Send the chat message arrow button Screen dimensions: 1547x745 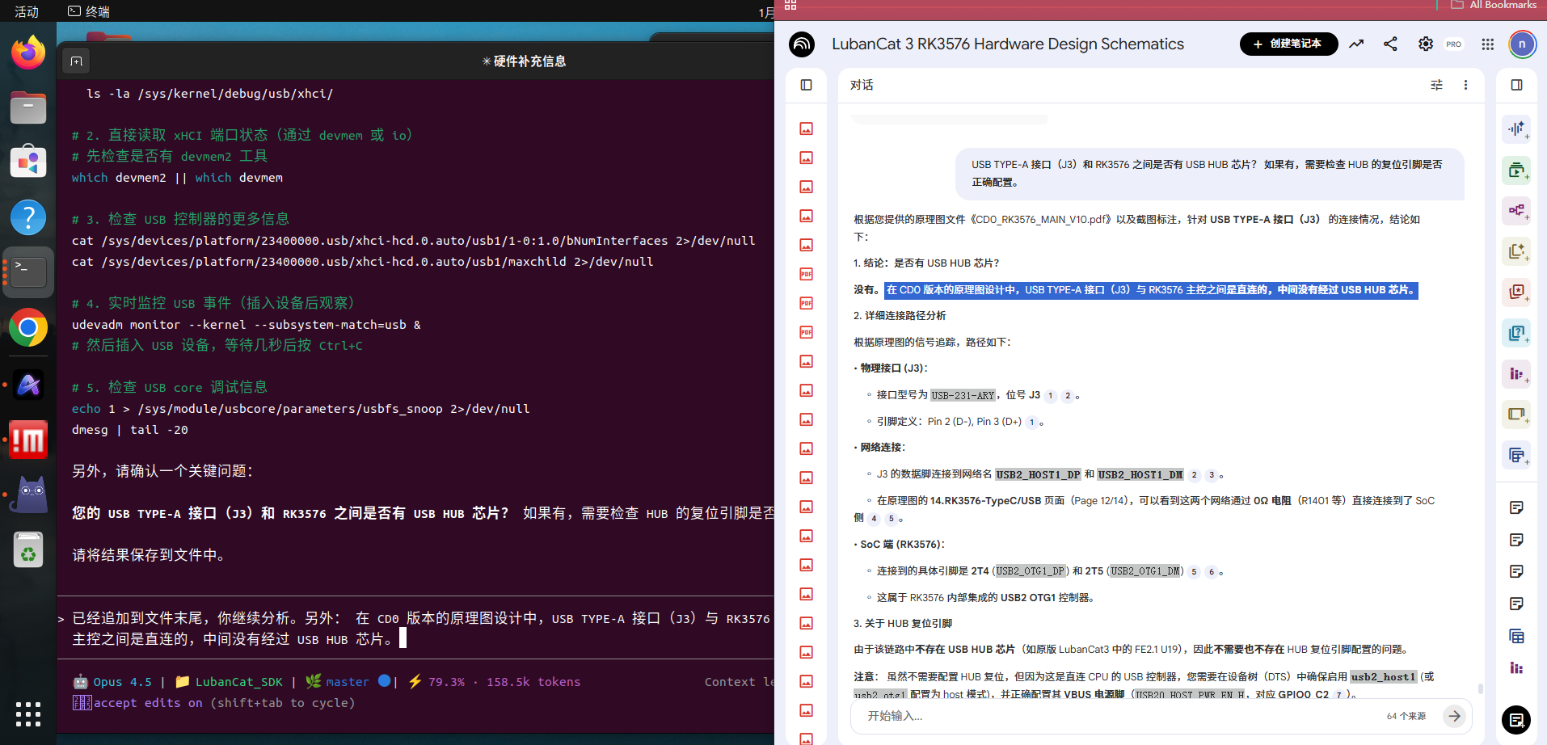pos(1454,716)
